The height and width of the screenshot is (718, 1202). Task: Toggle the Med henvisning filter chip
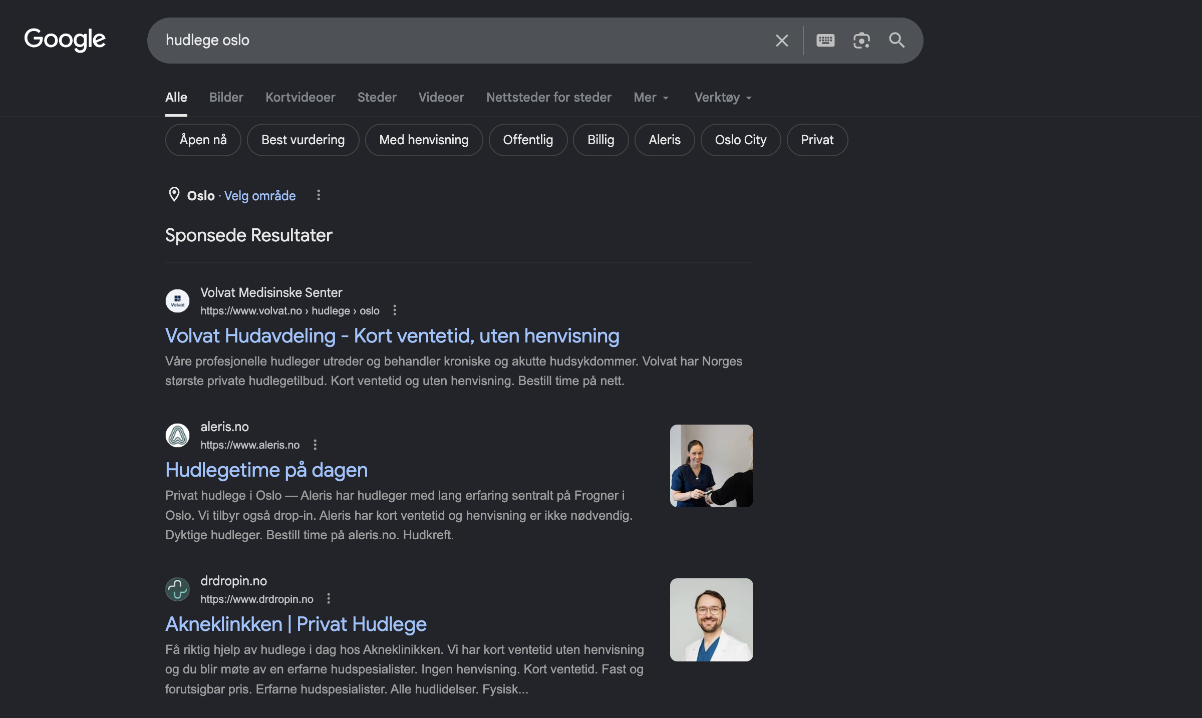click(x=424, y=140)
